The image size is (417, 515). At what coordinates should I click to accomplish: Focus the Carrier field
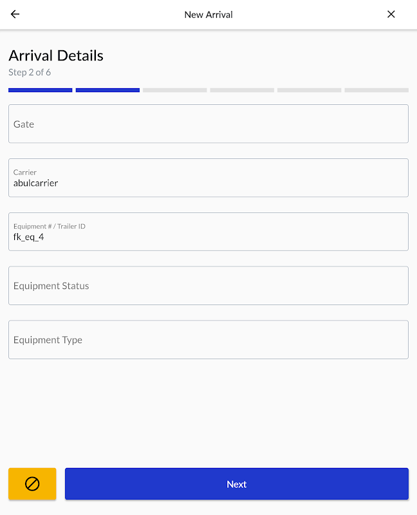click(208, 178)
